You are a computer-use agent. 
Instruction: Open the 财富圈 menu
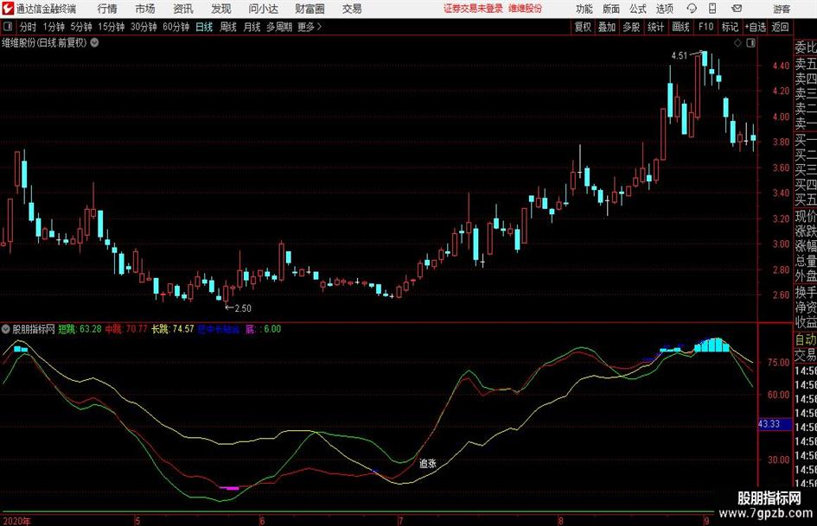[310, 9]
